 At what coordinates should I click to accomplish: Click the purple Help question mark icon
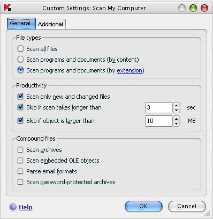[13, 207]
